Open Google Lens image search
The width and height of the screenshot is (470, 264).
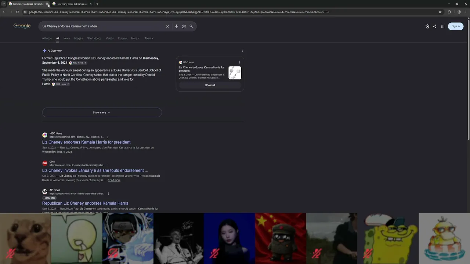[x=184, y=26]
